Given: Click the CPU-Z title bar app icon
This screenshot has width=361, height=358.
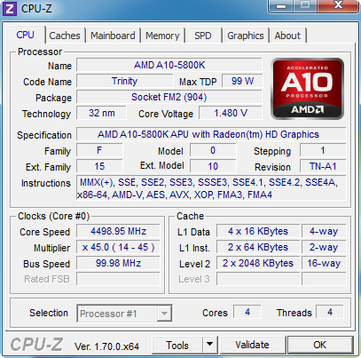Looking at the screenshot, I should click(9, 9).
